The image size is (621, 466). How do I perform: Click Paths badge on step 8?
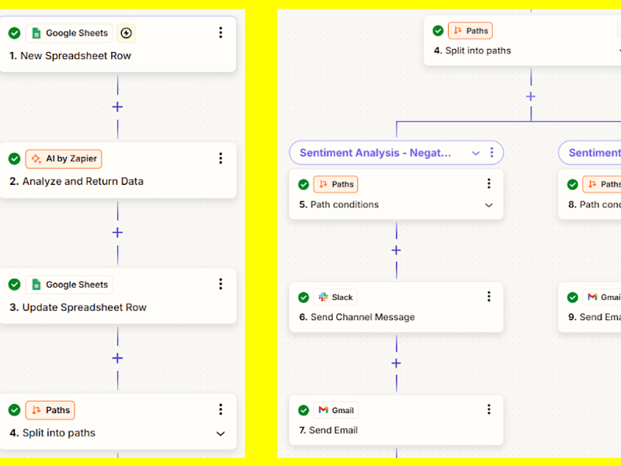(602, 184)
